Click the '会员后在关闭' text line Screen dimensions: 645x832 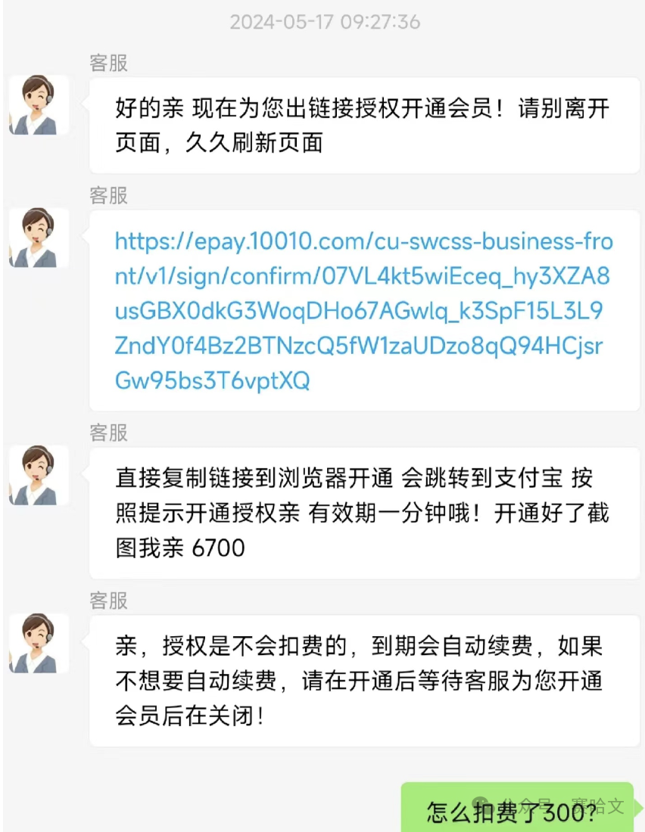coord(189,716)
